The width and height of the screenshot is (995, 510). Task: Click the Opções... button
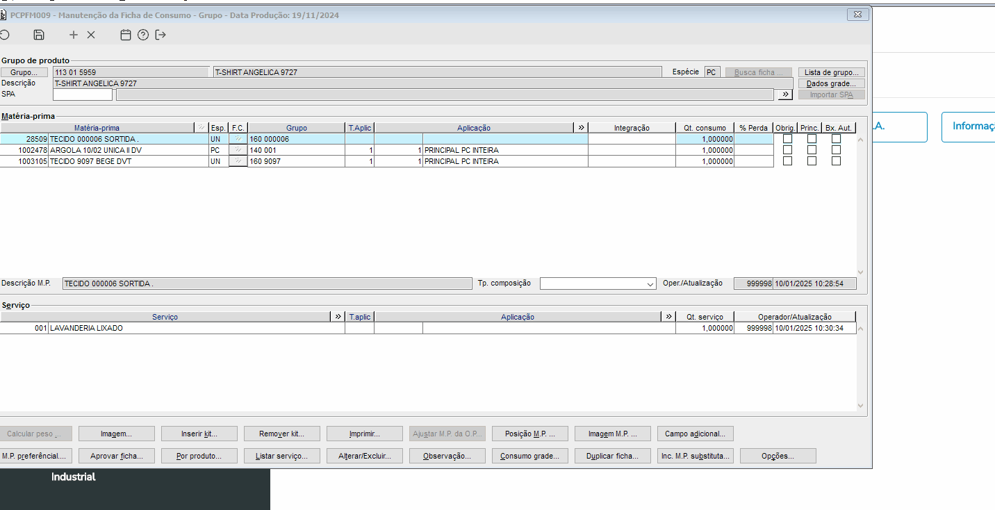point(778,456)
